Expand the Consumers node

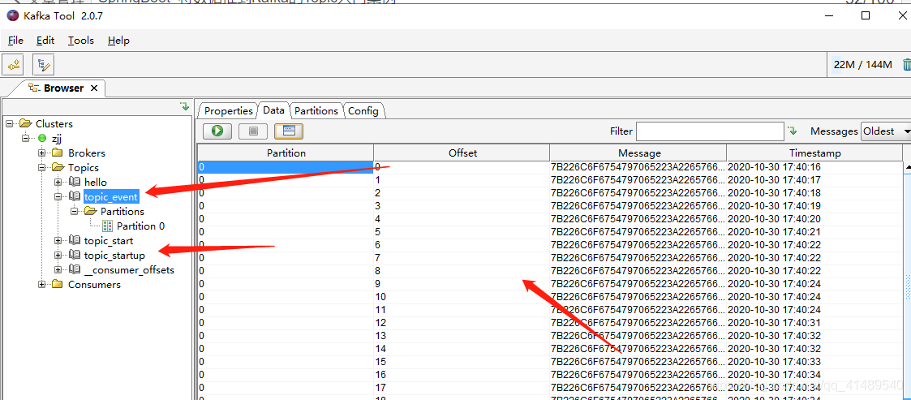[x=42, y=284]
